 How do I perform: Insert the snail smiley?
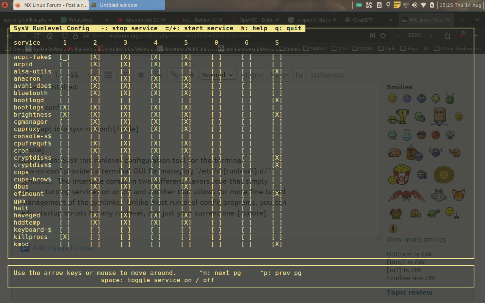pyautogui.click(x=415, y=213)
